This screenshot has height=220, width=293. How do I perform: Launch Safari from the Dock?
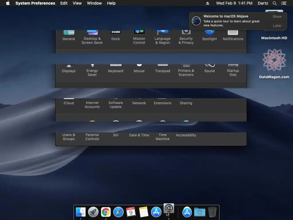[118, 212]
